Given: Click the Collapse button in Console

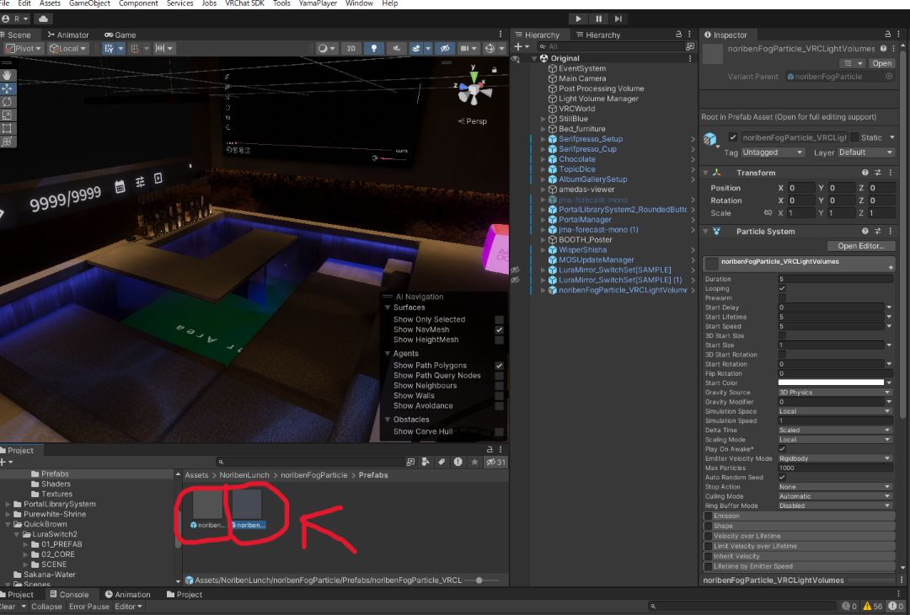Looking at the screenshot, I should (x=46, y=607).
